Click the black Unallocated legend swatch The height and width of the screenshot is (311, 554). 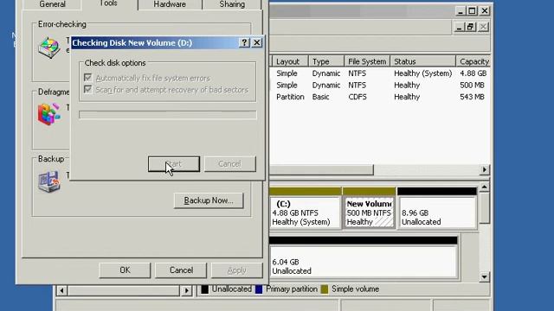pos(204,289)
